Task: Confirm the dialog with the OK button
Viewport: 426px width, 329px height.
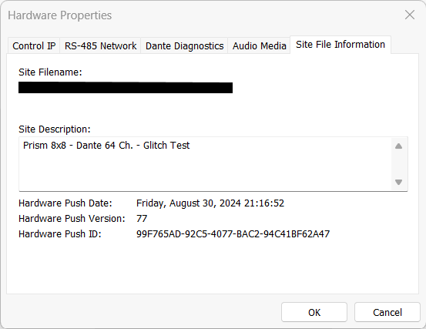Action: (x=314, y=312)
